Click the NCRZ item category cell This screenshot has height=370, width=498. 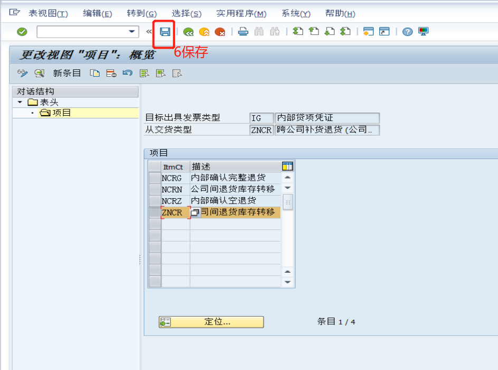(175, 200)
